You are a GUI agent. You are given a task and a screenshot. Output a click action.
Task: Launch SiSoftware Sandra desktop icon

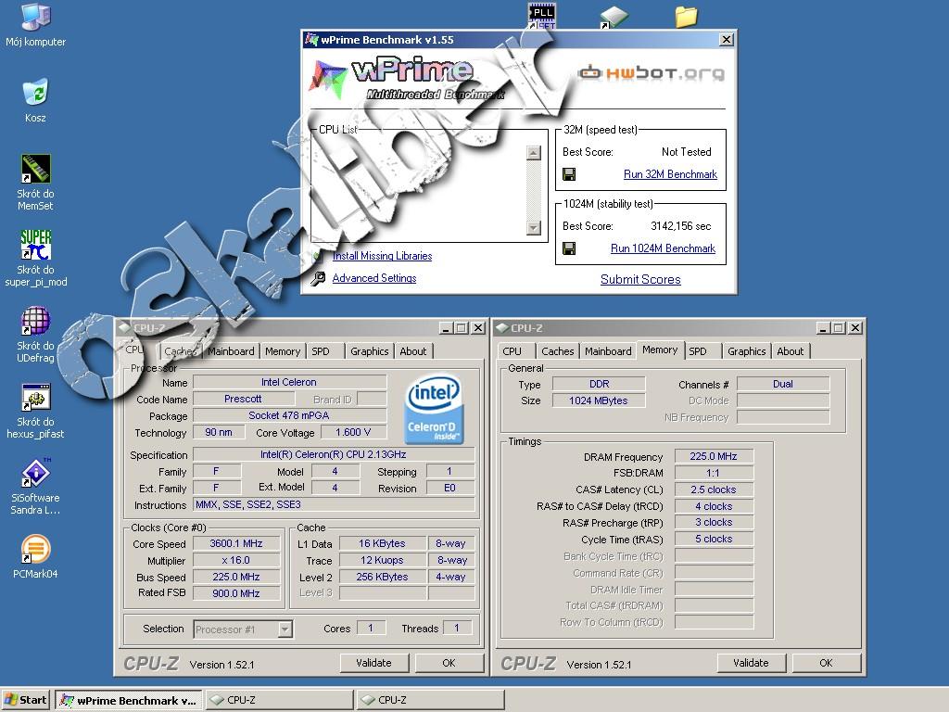36,473
